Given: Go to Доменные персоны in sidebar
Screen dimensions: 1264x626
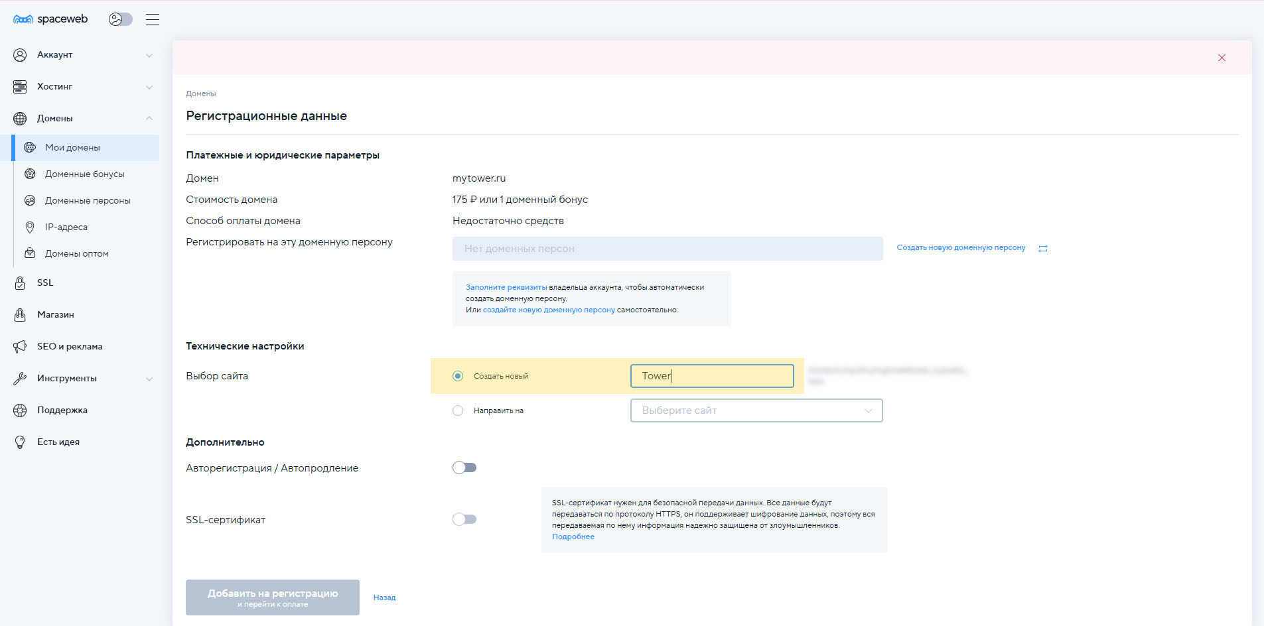Looking at the screenshot, I should pos(87,201).
